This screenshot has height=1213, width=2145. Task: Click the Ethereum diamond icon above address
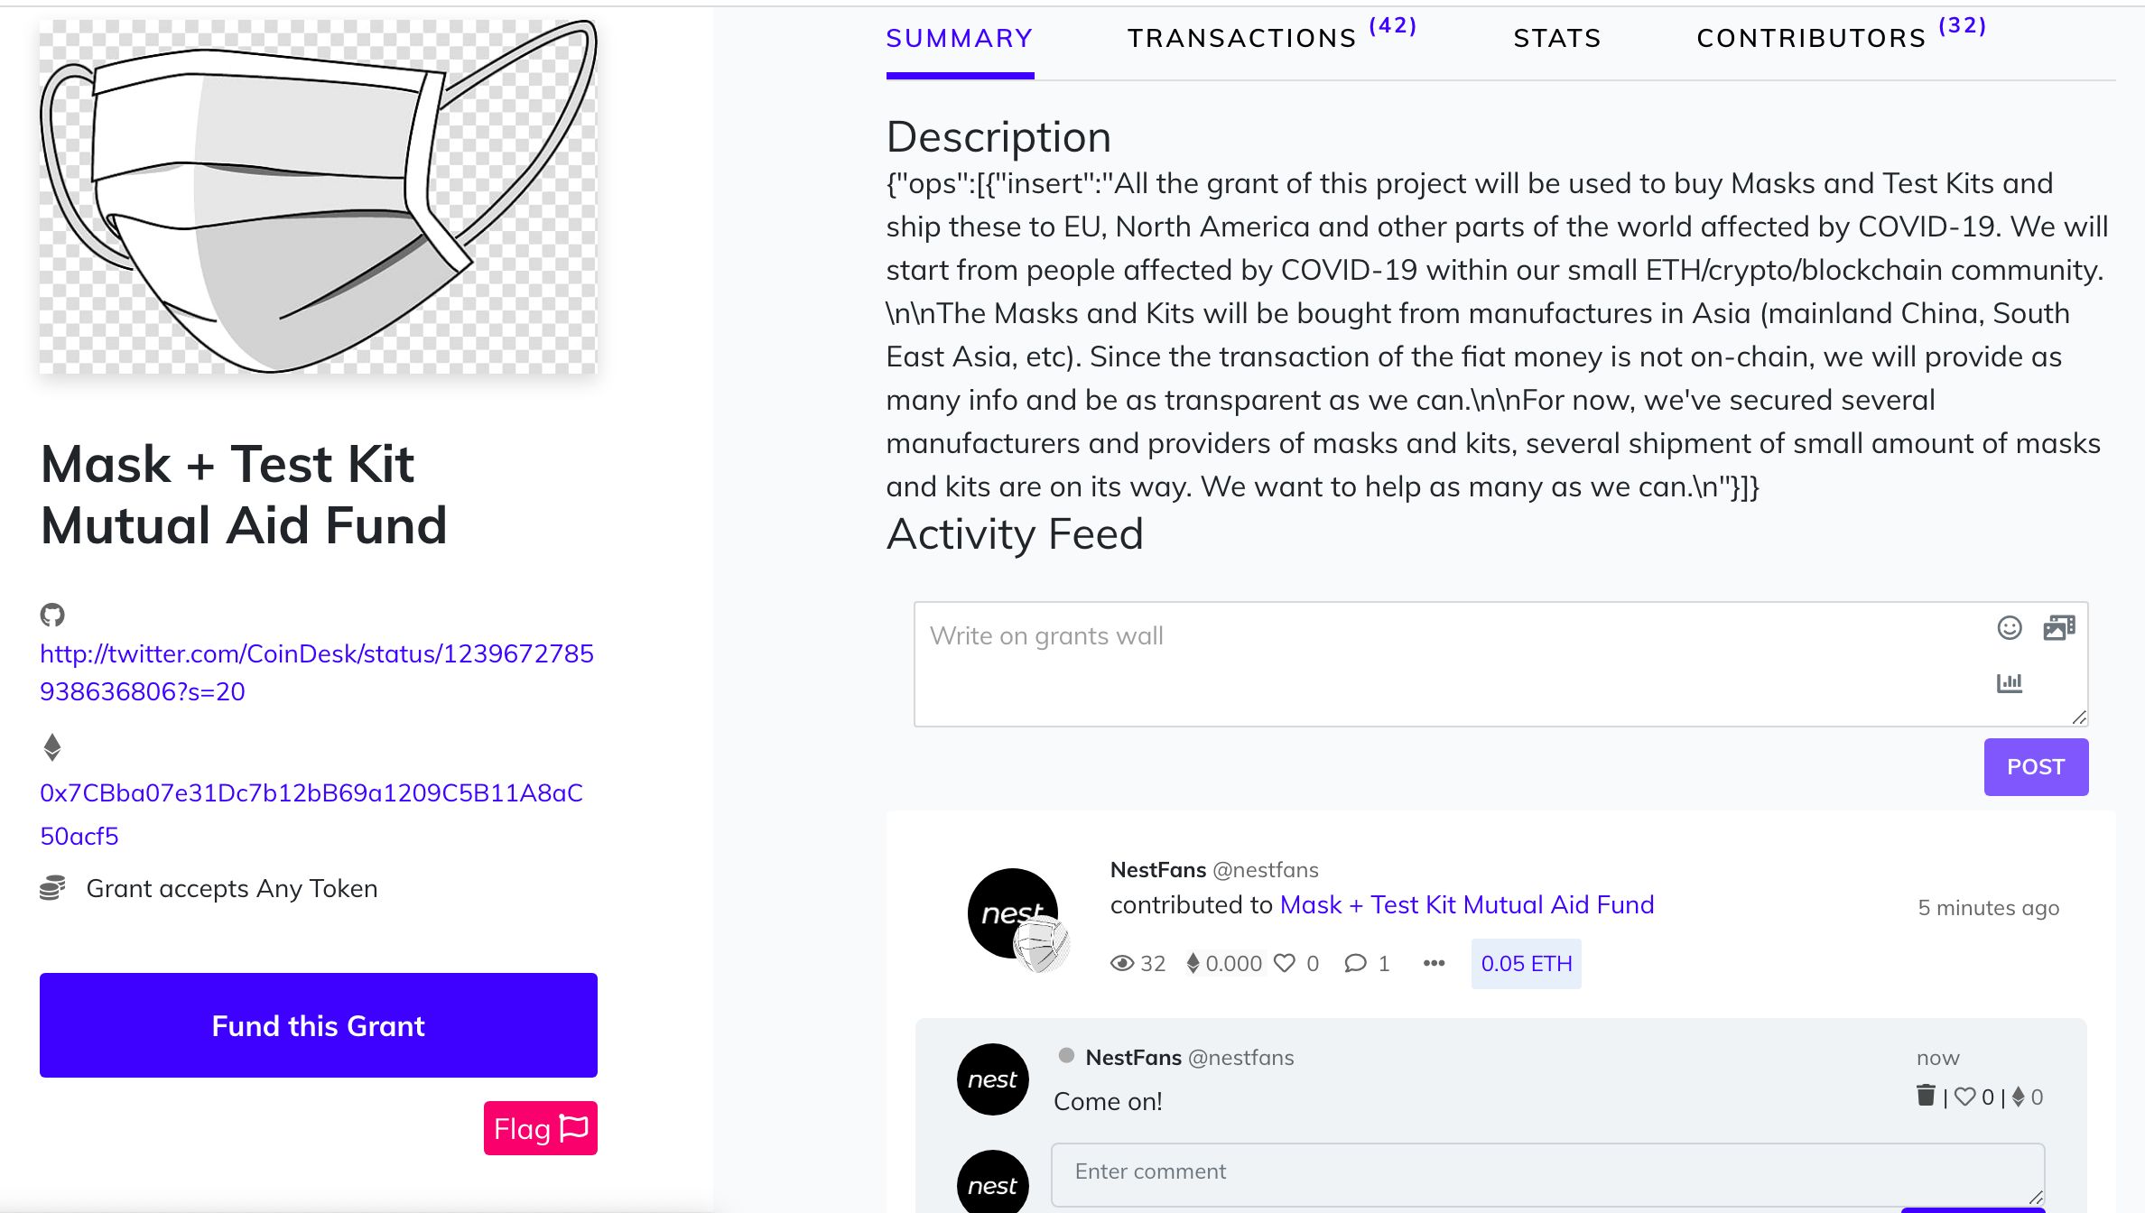pos(52,747)
